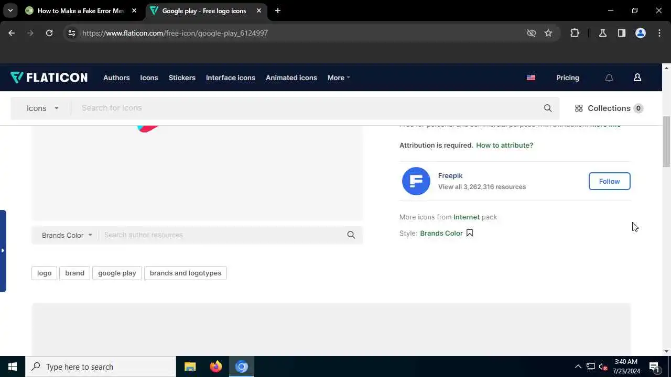
Task: Close the Google play tab
Action: tap(259, 10)
